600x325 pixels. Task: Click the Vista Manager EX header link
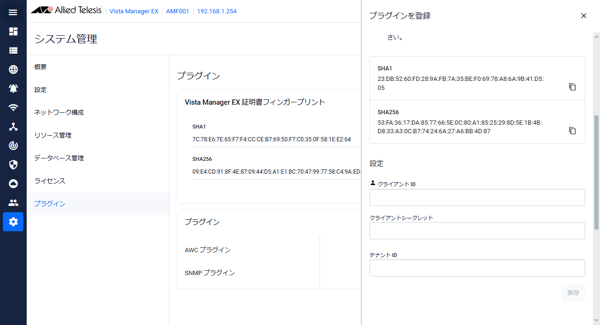tap(134, 11)
